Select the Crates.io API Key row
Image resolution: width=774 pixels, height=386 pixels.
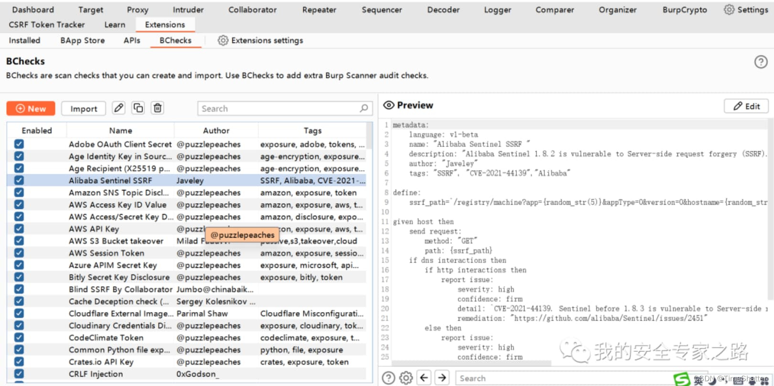(187, 362)
